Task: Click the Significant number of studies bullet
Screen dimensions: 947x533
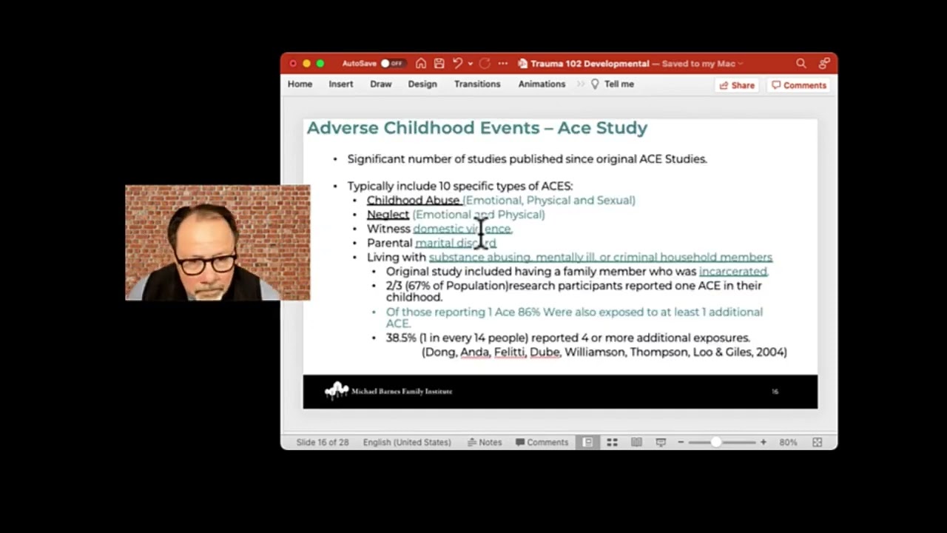Action: [528, 158]
